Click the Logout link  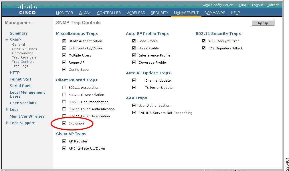[257, 5]
